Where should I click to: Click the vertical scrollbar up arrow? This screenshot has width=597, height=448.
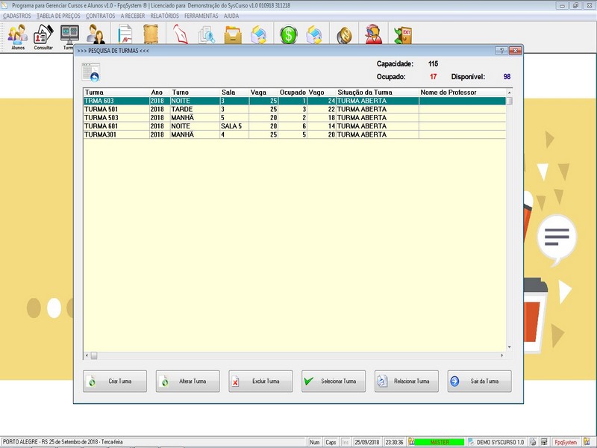[510, 92]
